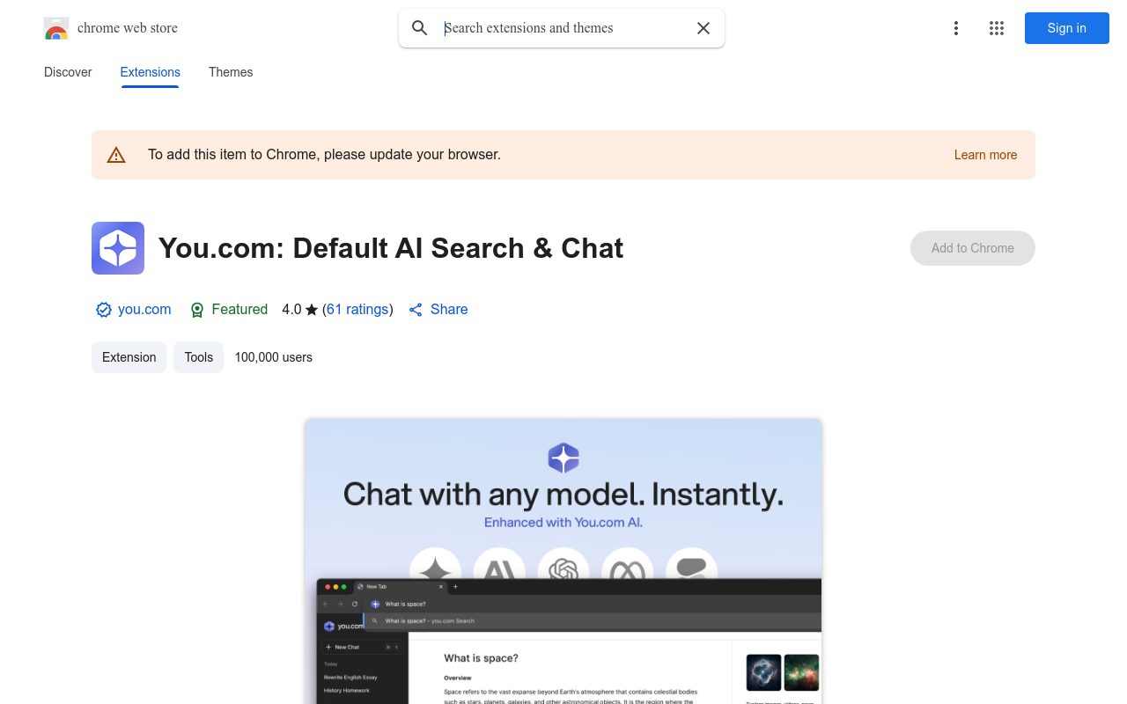1127x704 pixels.
Task: Click the Sign in button
Action: point(1067,28)
